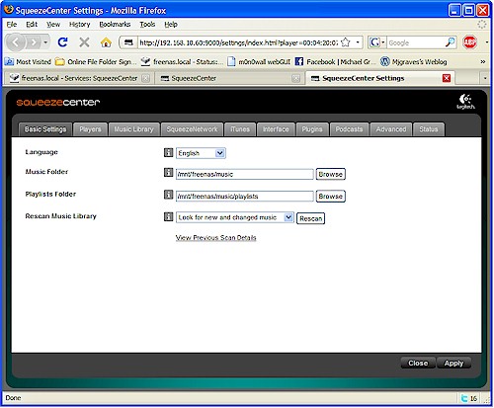Screen dimensions: 494x408
Task: Click the Playlists Folder path field
Action: click(x=245, y=196)
